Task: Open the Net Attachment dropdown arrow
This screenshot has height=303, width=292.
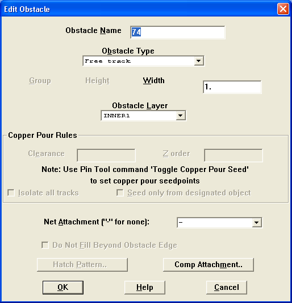Action: click(257, 223)
